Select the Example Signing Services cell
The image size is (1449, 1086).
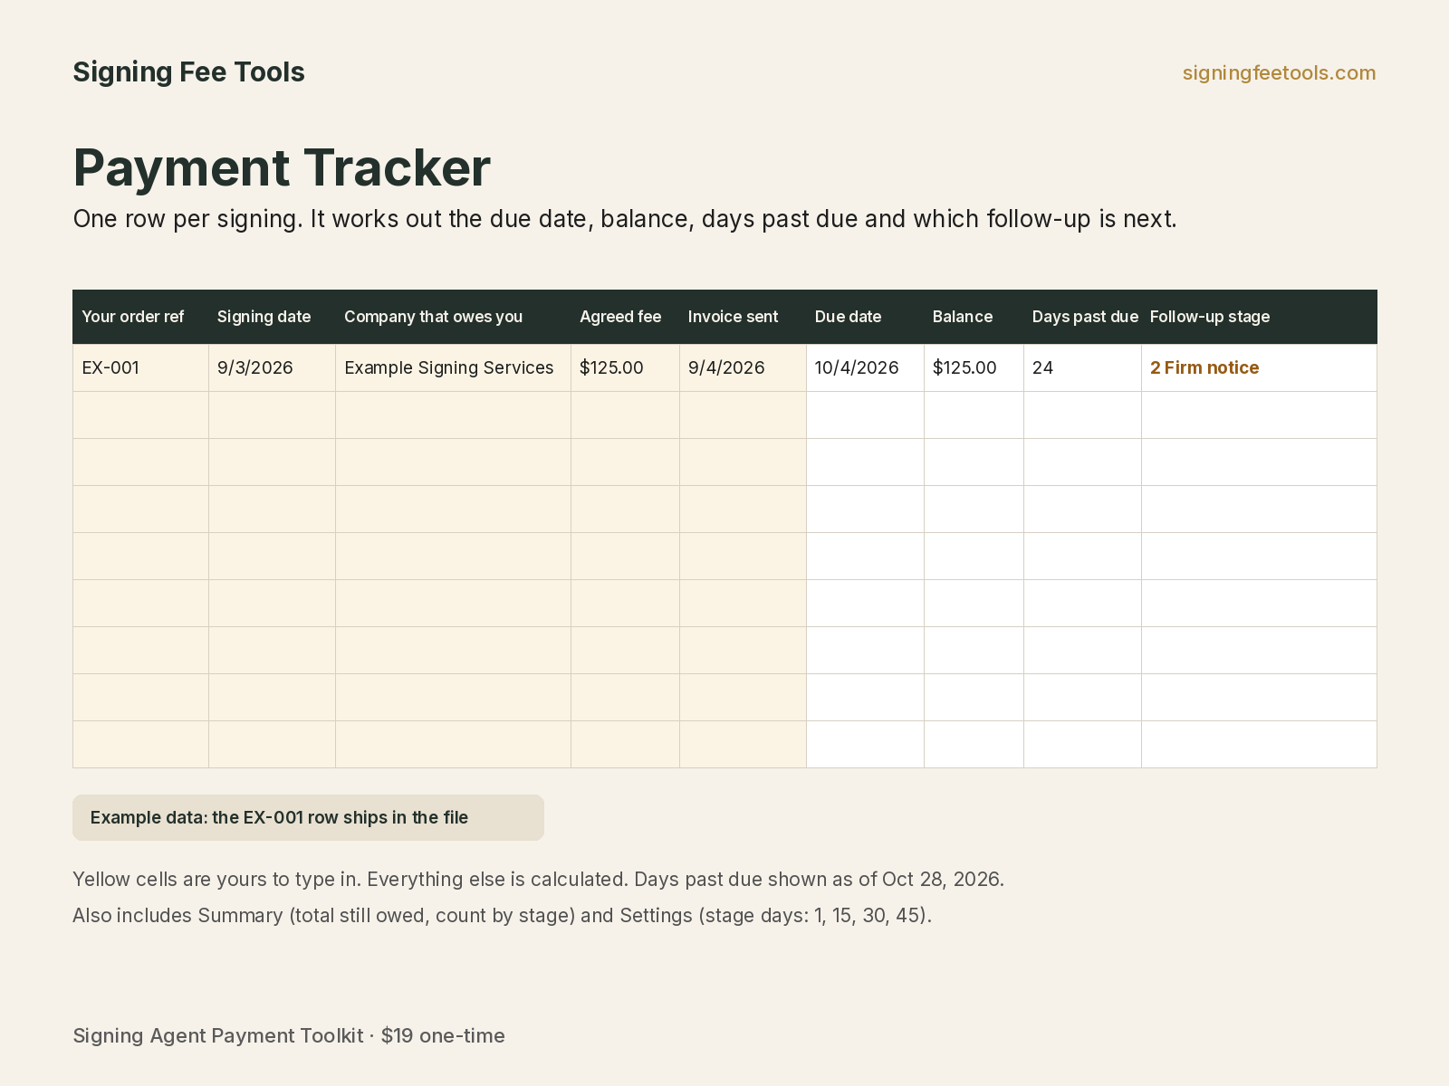point(453,367)
